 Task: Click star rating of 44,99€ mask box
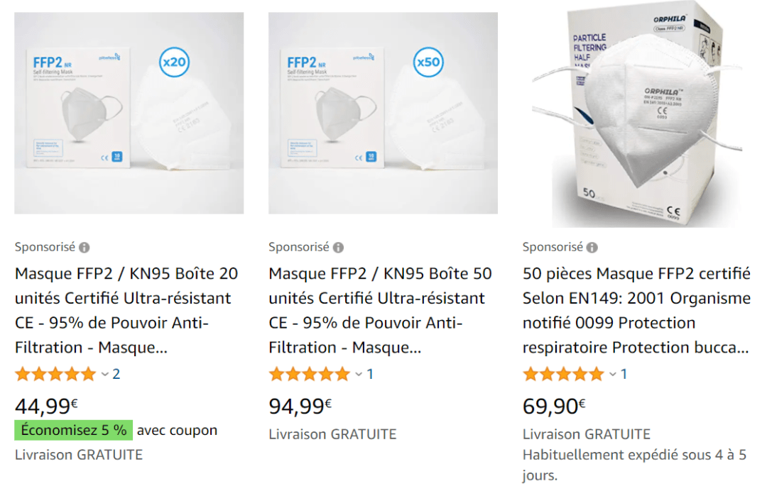click(55, 374)
